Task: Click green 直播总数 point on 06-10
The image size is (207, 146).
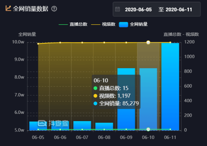Action: pos(148,129)
